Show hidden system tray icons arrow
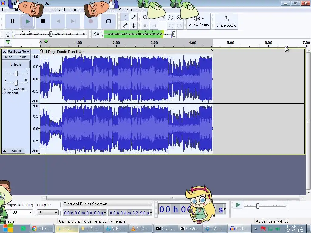The height and width of the screenshot is (233, 311). 256,229
